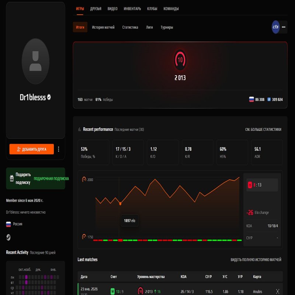
Task: Switch to the История матчей tab
Action: point(104,27)
